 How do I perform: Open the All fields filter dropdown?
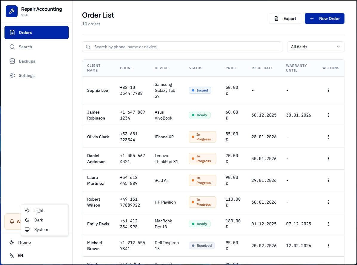316,47
